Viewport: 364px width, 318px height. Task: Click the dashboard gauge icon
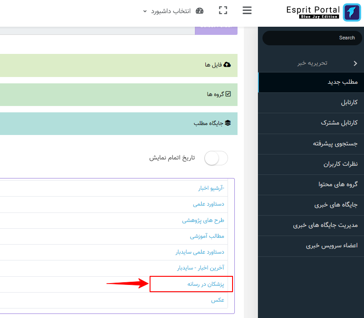pos(199,11)
